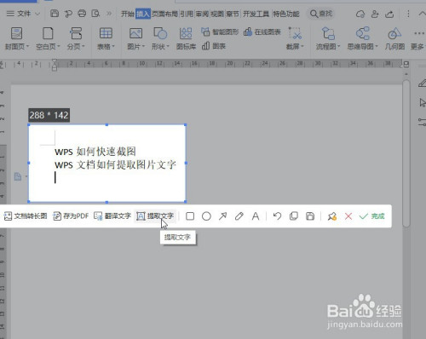Viewport: 426px width, 339px height.
Task: Undo the last screenshot annotation
Action: coord(277,216)
